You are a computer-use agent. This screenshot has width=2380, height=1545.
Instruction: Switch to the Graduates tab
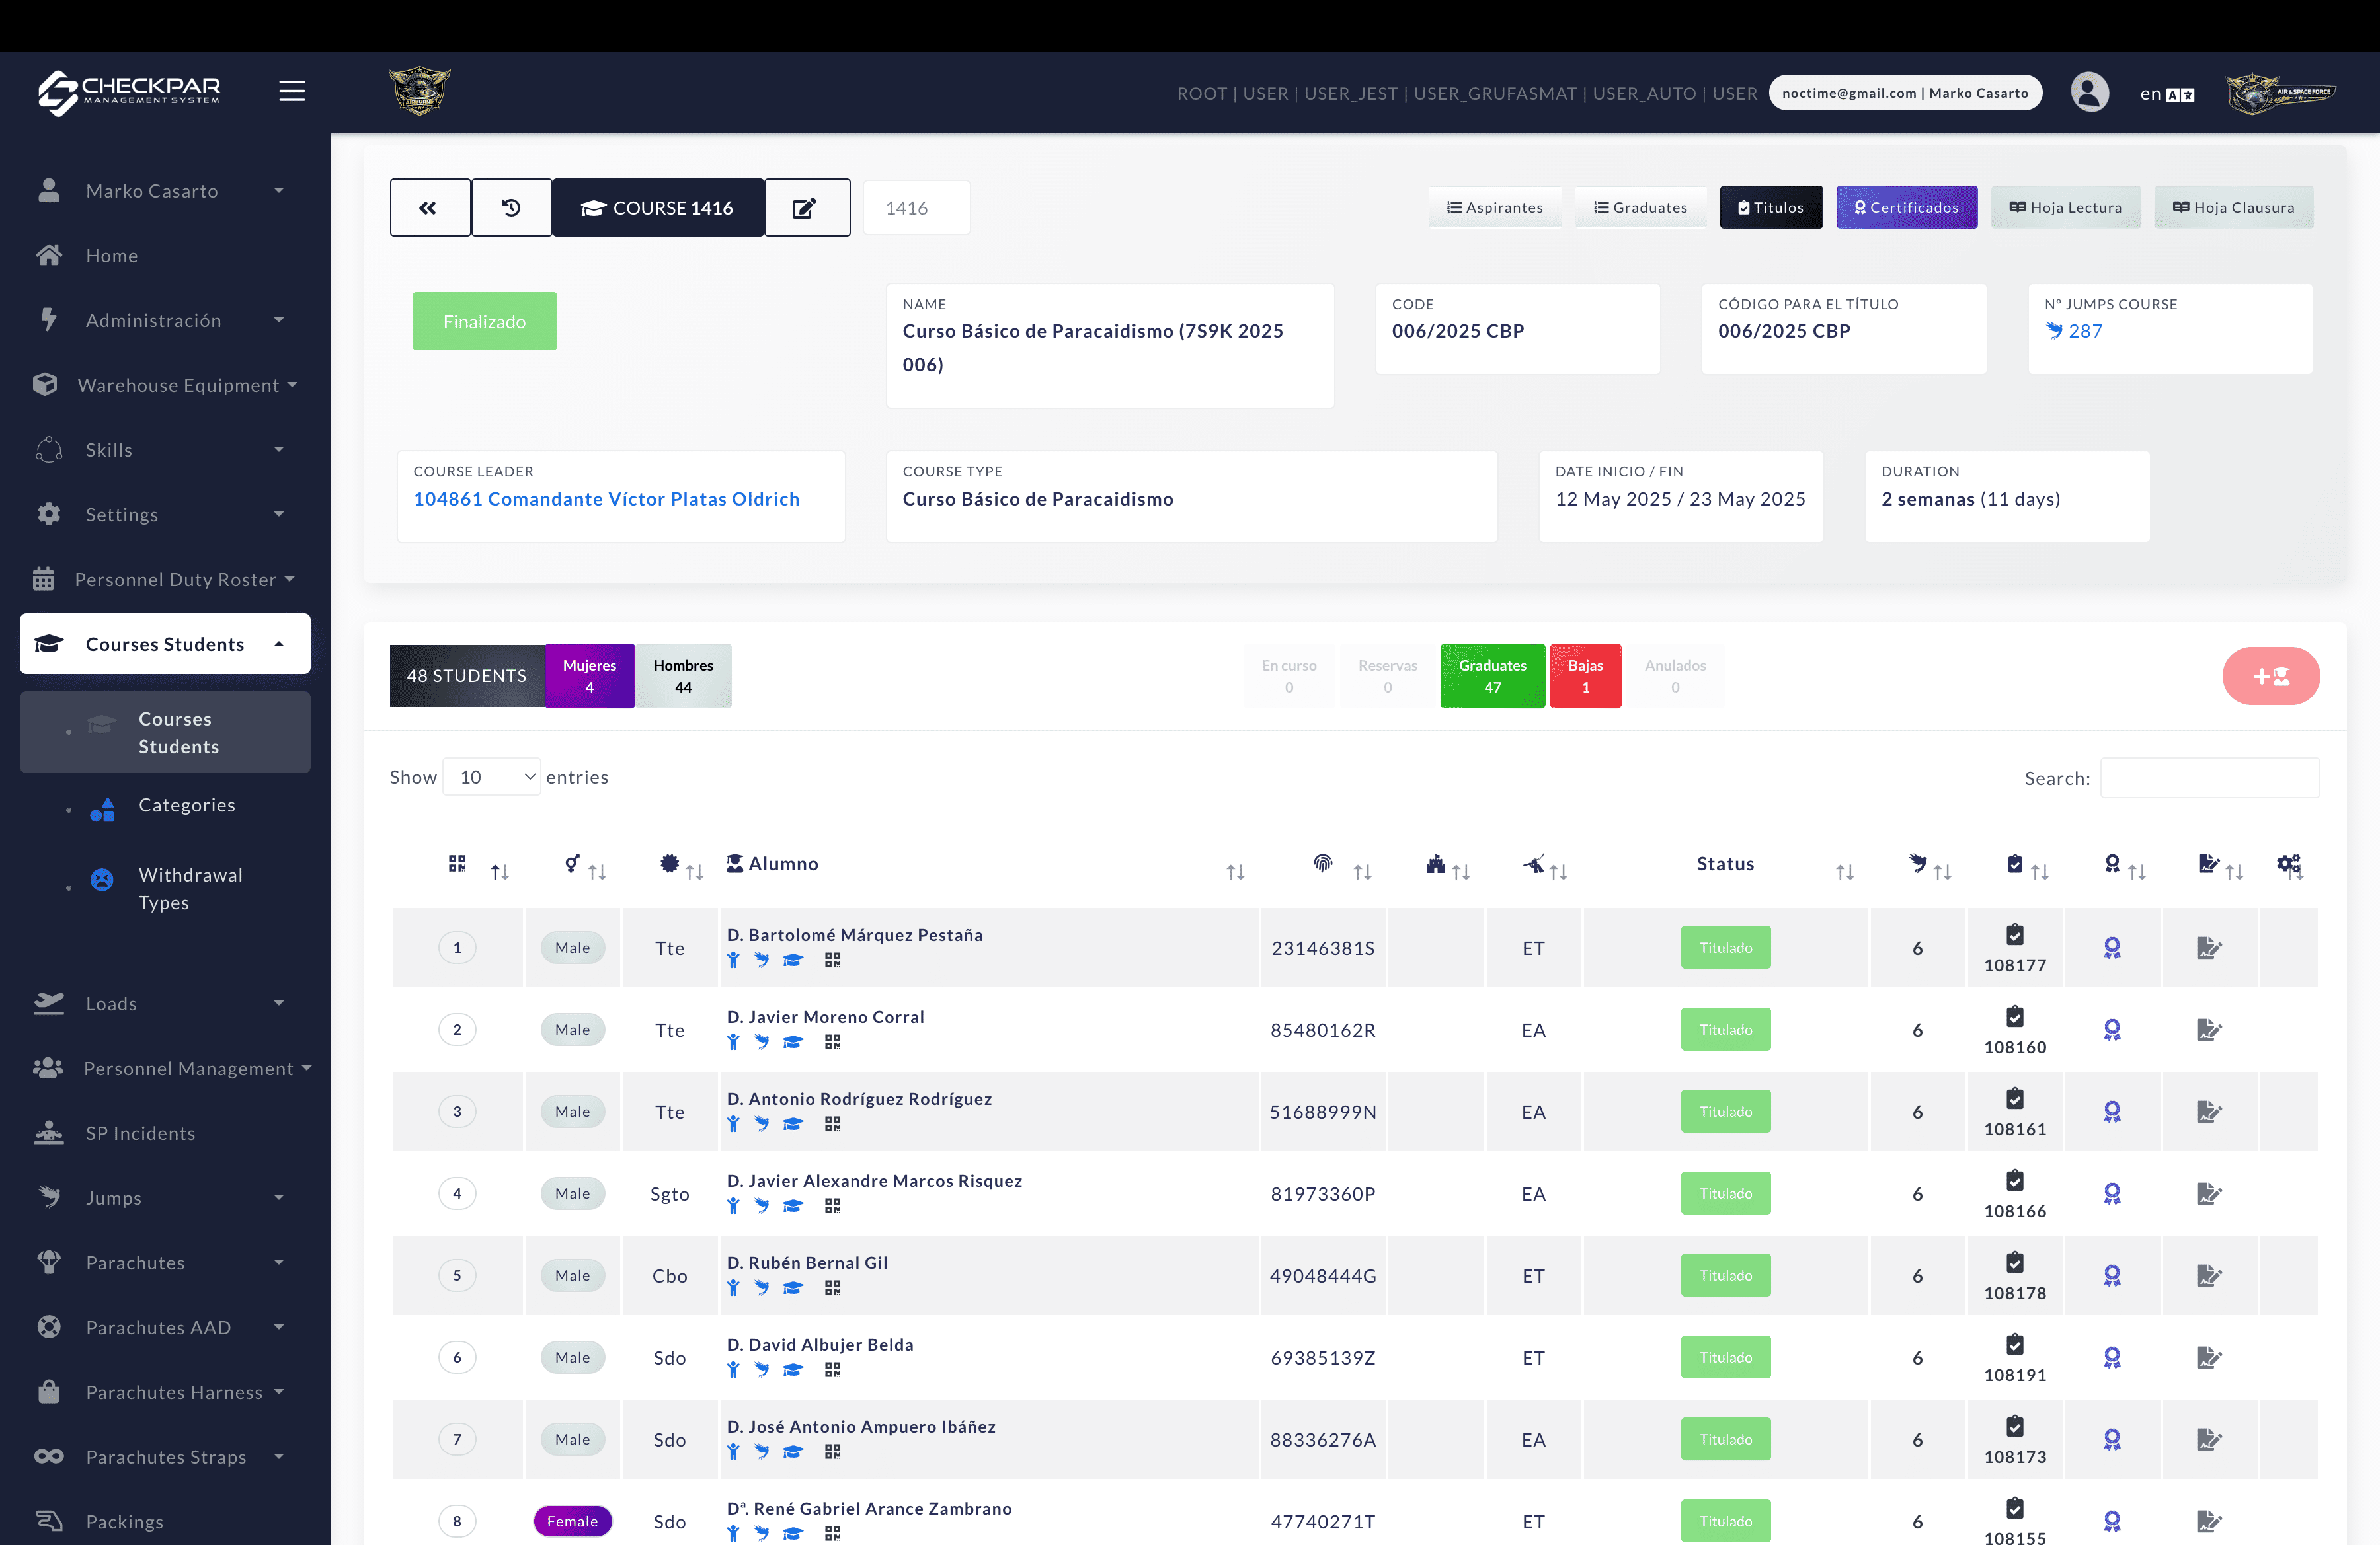[x=1640, y=207]
